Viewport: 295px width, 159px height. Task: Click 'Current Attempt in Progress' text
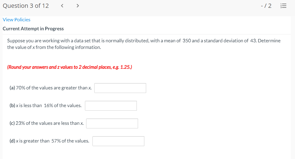tap(33, 28)
